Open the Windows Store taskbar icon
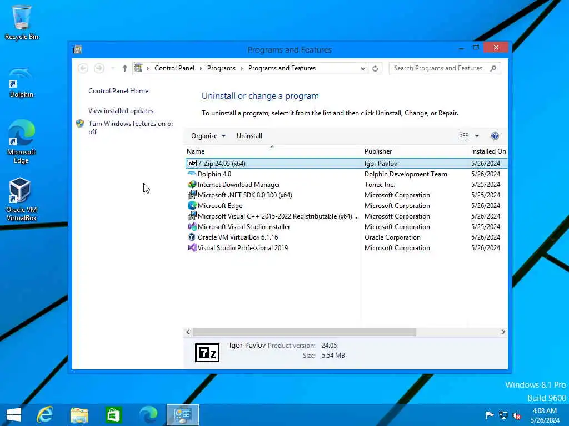This screenshot has width=569, height=426. [113, 415]
